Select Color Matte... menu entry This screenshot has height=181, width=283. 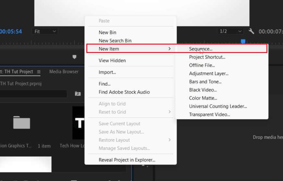(x=203, y=98)
